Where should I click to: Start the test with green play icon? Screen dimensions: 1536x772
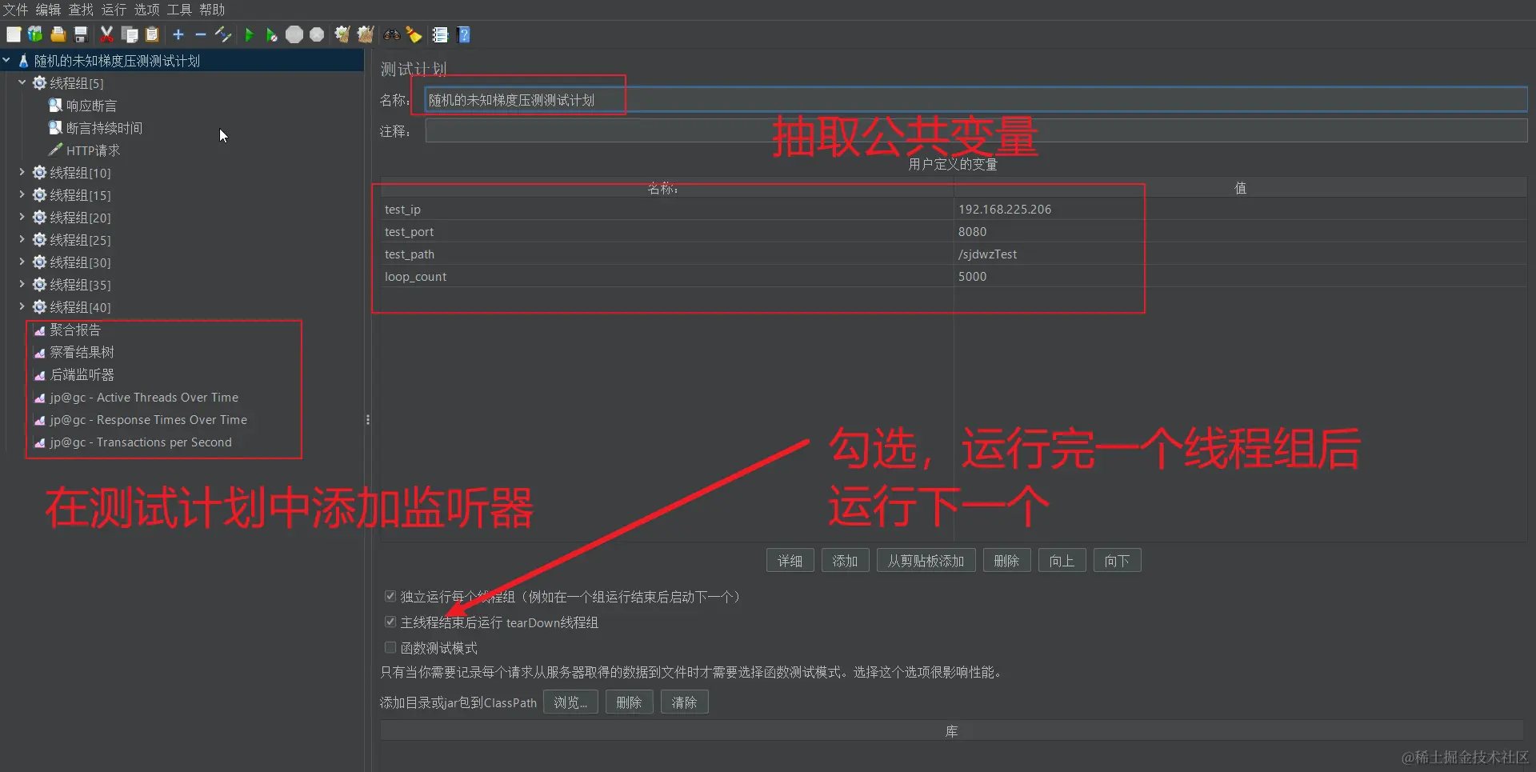249,34
